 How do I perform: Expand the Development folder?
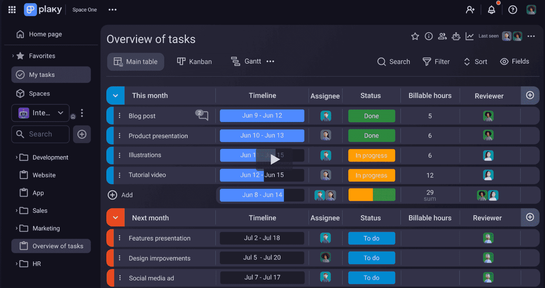coord(16,157)
